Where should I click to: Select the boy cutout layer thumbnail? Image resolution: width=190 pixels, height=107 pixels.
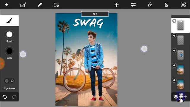tap(180, 55)
